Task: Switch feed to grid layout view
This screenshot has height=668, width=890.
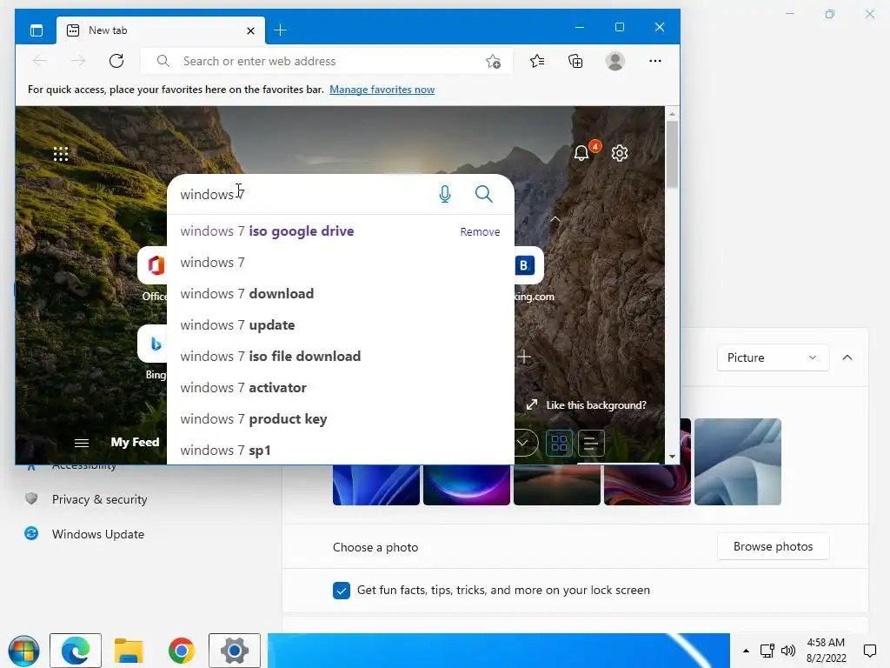Action: click(559, 443)
